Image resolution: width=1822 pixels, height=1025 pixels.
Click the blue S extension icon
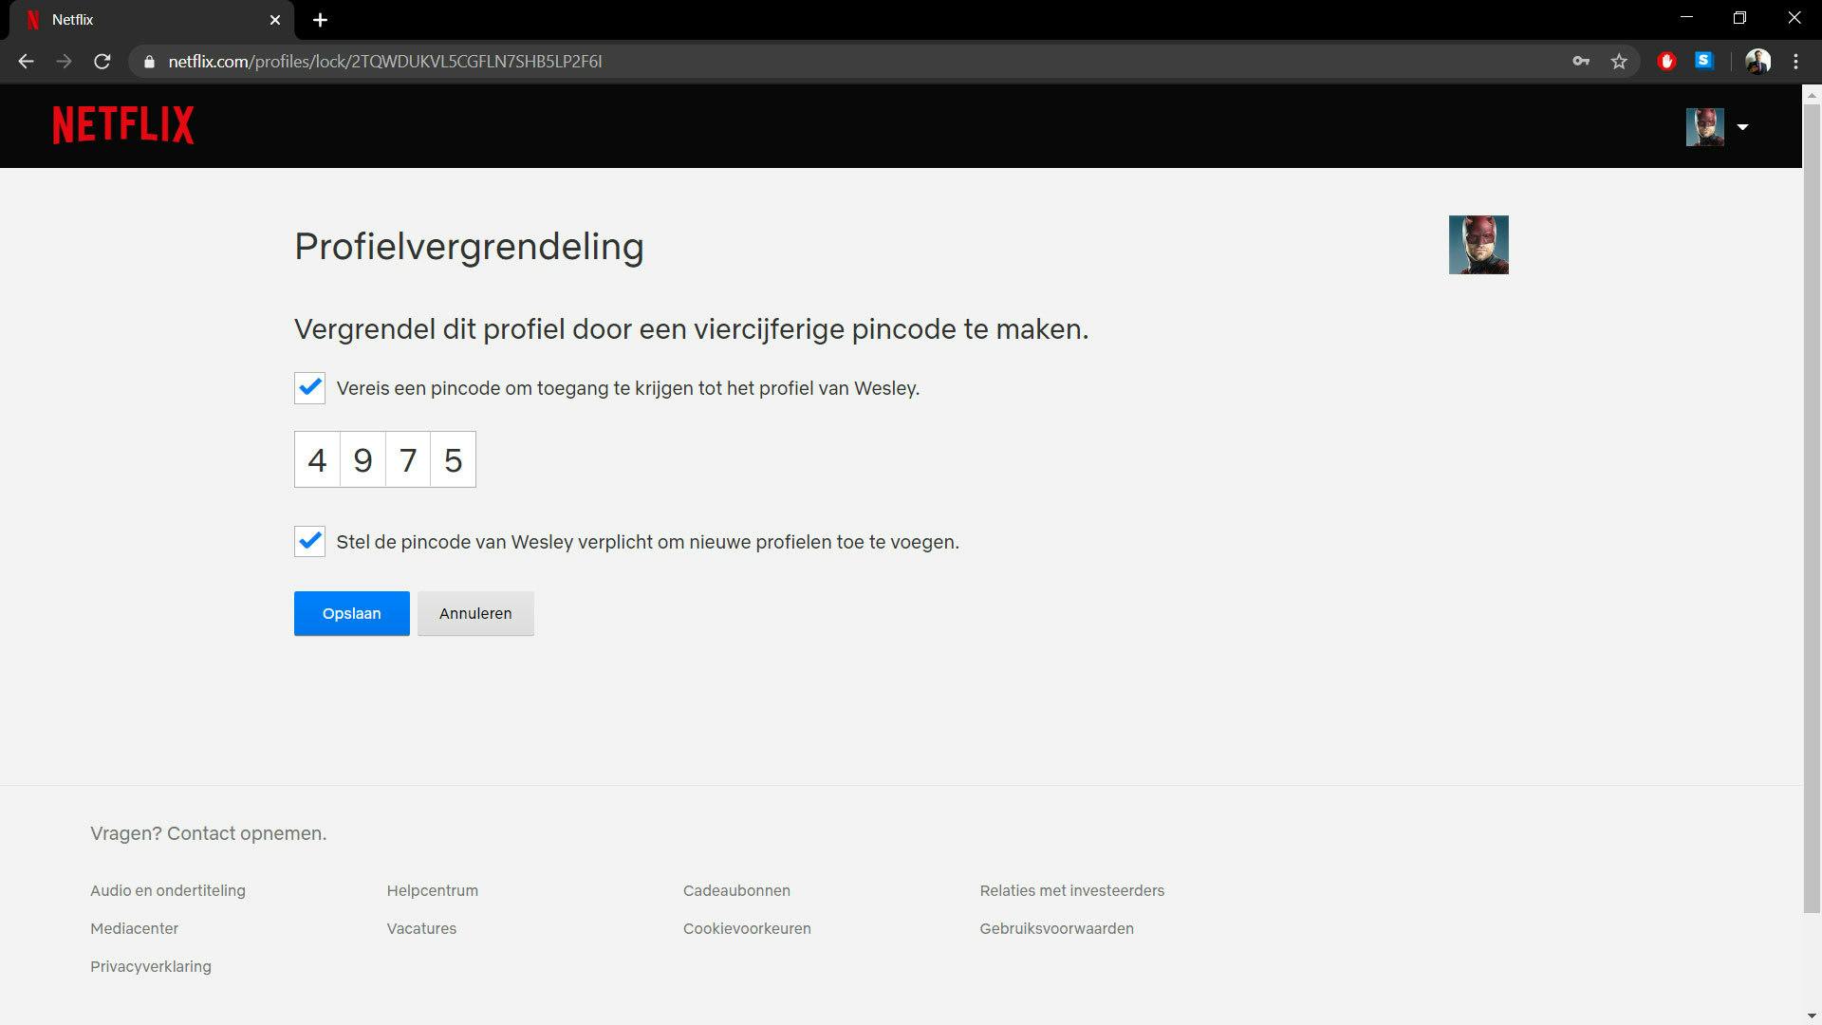tap(1704, 61)
